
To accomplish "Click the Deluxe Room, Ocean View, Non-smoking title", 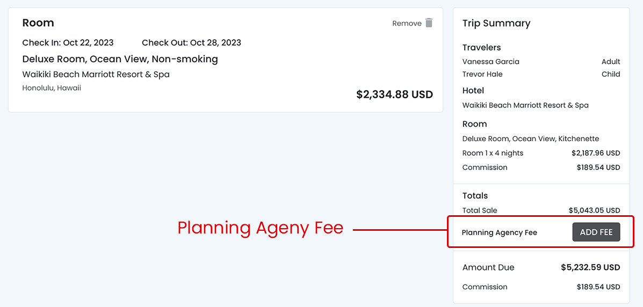I will [120, 59].
